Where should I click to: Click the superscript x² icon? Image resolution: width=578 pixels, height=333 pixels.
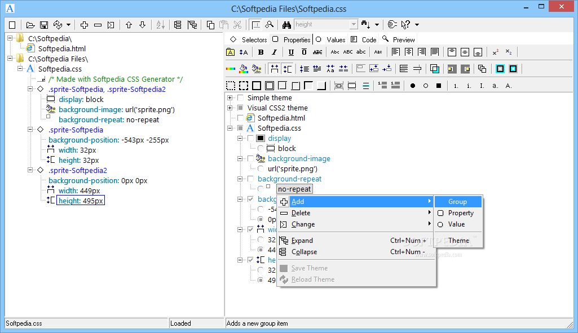[x=496, y=52]
